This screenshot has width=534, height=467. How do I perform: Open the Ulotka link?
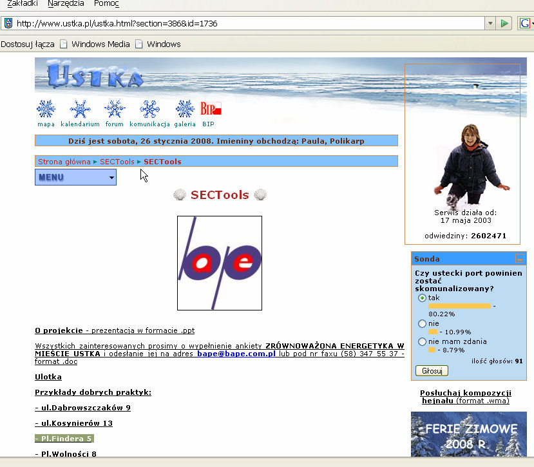[48, 377]
